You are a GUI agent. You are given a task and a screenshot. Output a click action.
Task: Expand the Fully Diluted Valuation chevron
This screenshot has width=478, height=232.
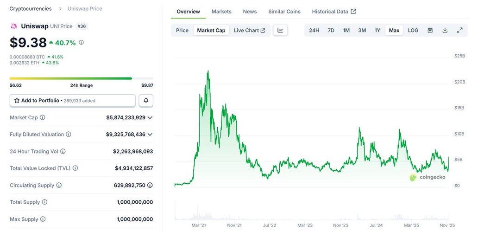coord(150,134)
